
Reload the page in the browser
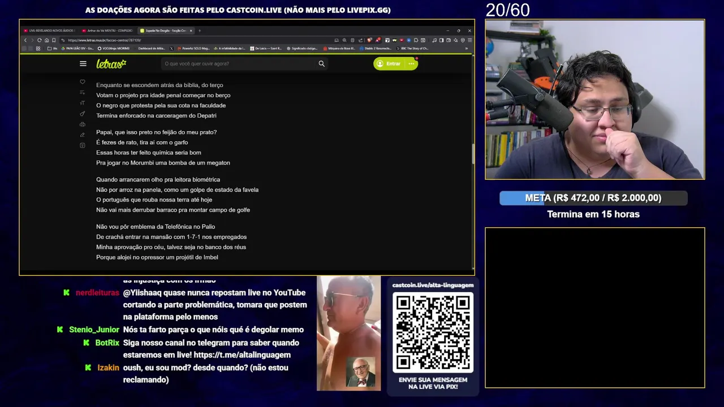pyautogui.click(x=39, y=40)
